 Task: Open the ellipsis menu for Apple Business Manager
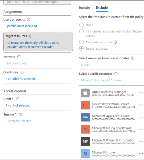point(141,93)
